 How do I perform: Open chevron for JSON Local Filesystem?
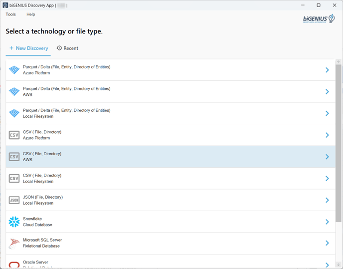pyautogui.click(x=327, y=200)
